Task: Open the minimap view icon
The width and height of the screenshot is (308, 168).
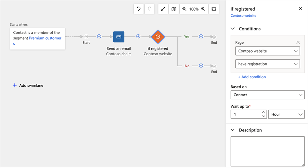Action: pyautogui.click(x=174, y=9)
